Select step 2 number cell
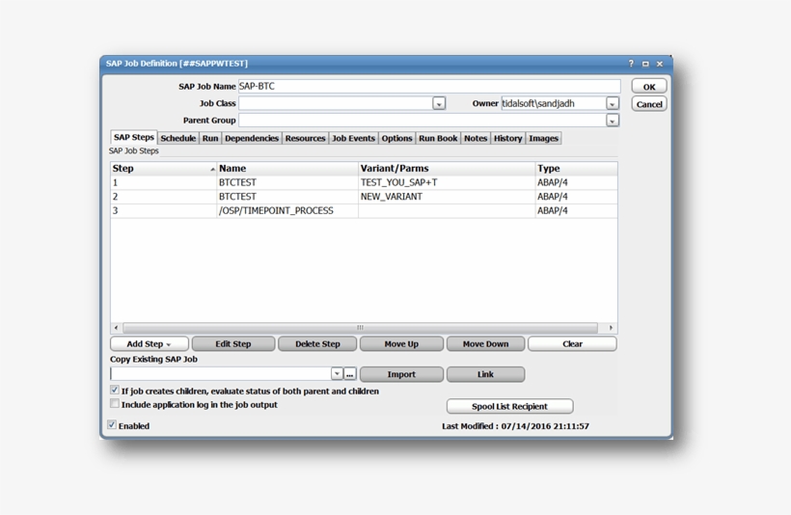 [x=164, y=197]
